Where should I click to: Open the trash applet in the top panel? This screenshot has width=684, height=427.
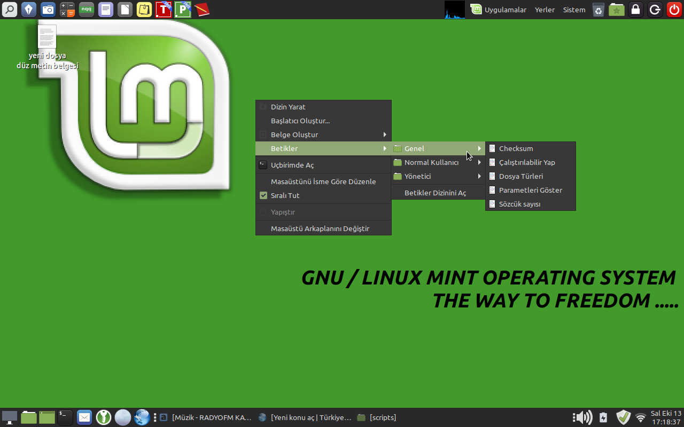[x=598, y=10]
